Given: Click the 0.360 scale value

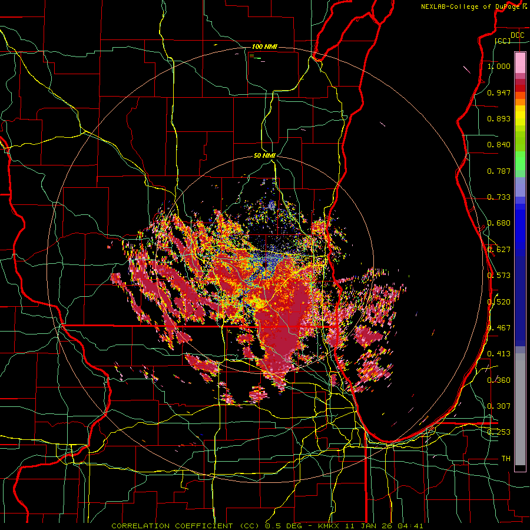Looking at the screenshot, I should click(499, 380).
